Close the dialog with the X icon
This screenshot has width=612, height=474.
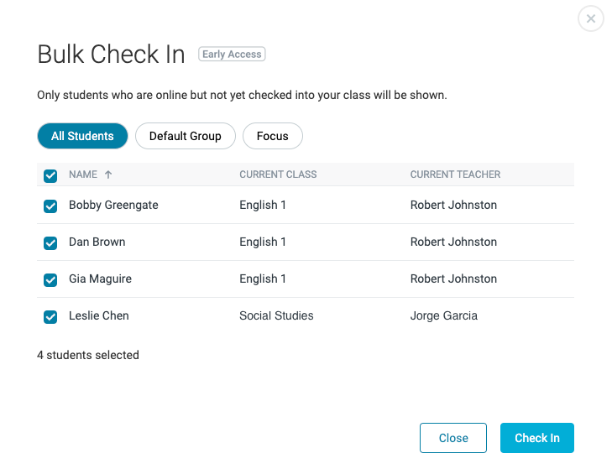591,18
